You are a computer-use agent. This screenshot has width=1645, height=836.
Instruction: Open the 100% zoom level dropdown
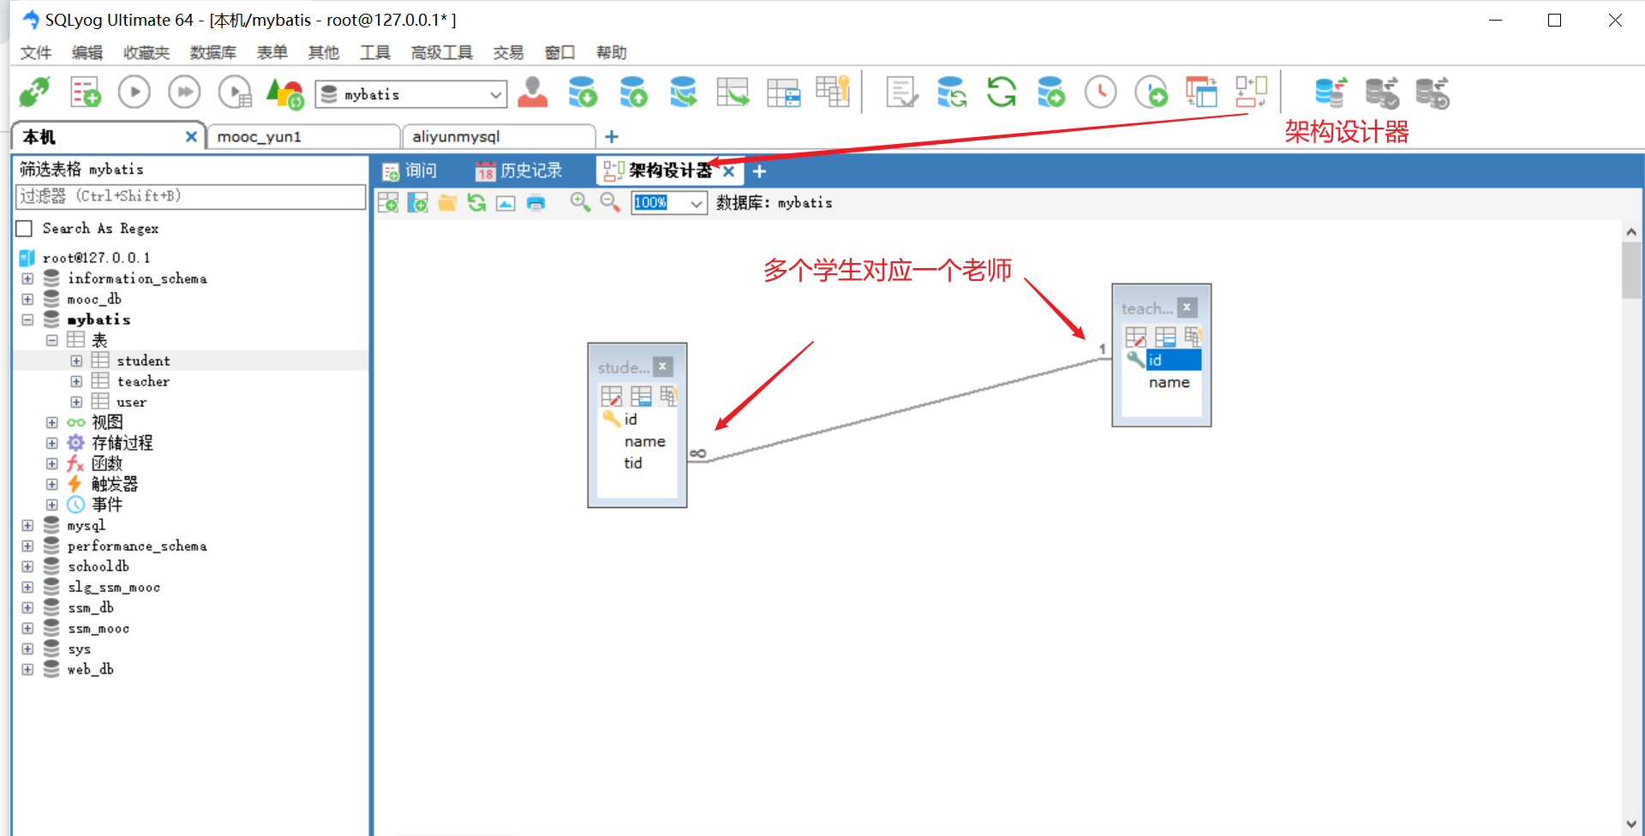click(x=696, y=203)
